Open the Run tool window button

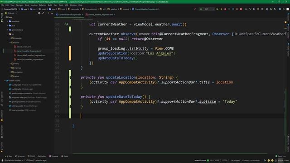pyautogui.click(x=9, y=156)
